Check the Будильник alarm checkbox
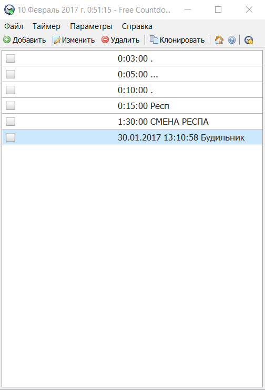The height and width of the screenshot is (390, 265). [11, 137]
